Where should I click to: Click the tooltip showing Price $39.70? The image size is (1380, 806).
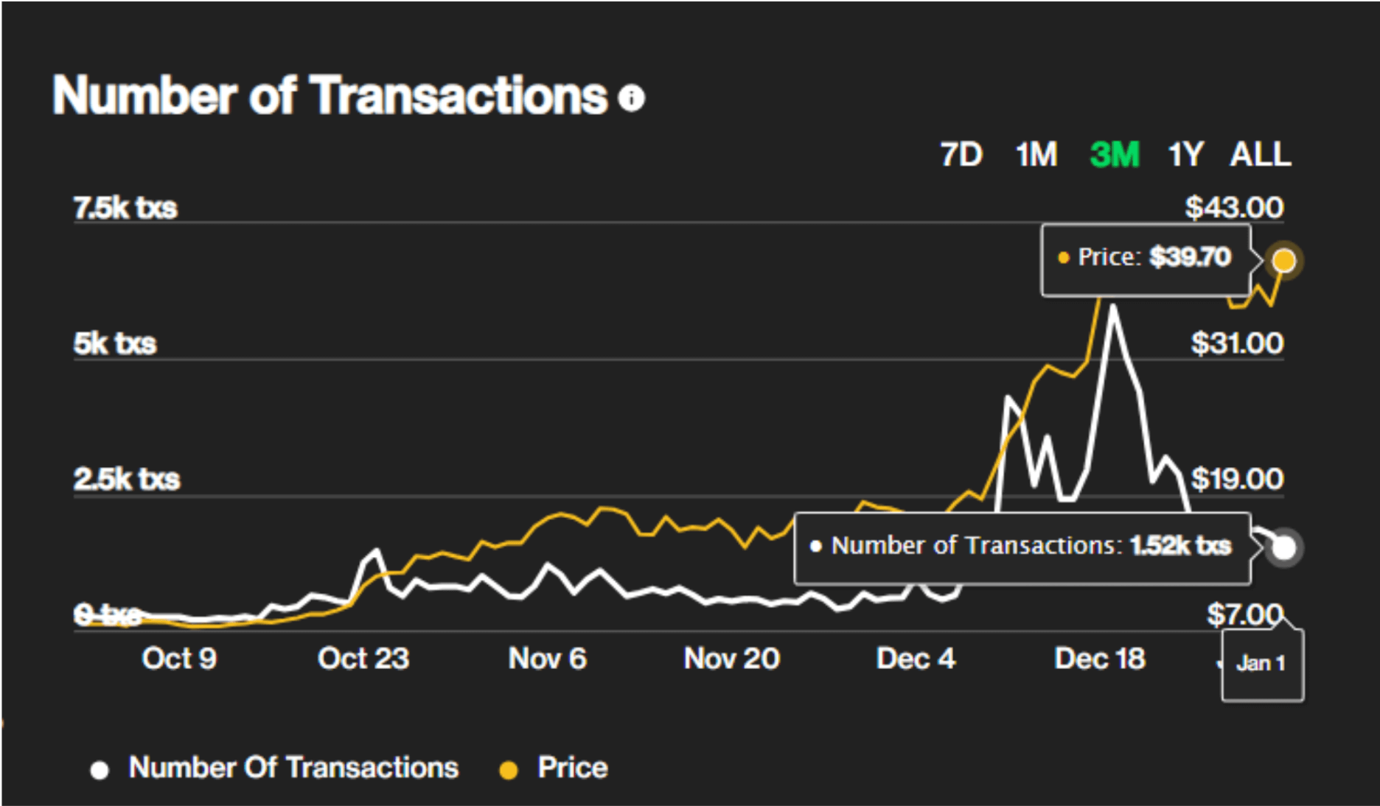click(1146, 258)
